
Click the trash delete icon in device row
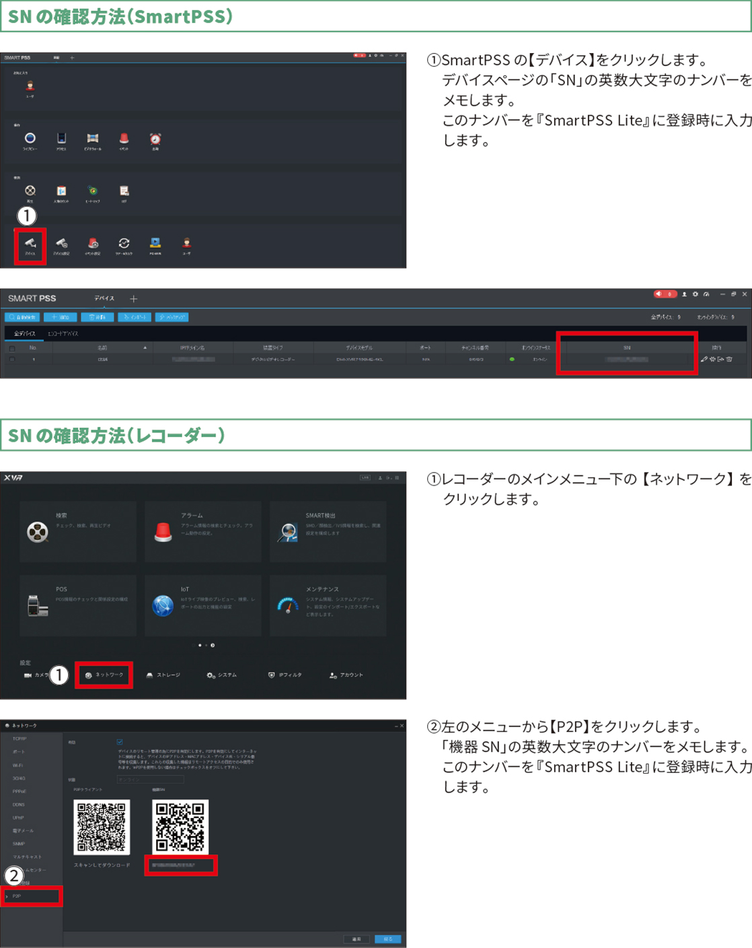[730, 360]
